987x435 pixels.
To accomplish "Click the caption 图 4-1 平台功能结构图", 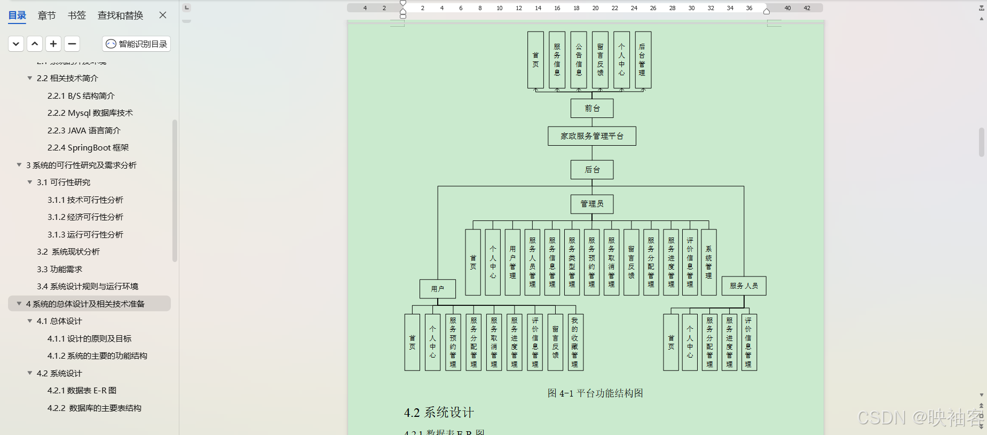I will point(595,393).
